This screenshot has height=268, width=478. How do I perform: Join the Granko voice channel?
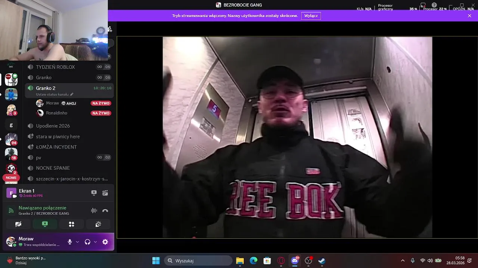[x=69, y=77]
